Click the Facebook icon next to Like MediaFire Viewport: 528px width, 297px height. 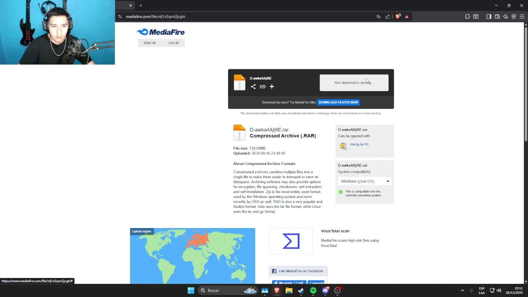click(274, 271)
